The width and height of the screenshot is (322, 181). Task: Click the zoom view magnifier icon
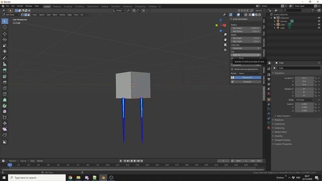point(225,35)
